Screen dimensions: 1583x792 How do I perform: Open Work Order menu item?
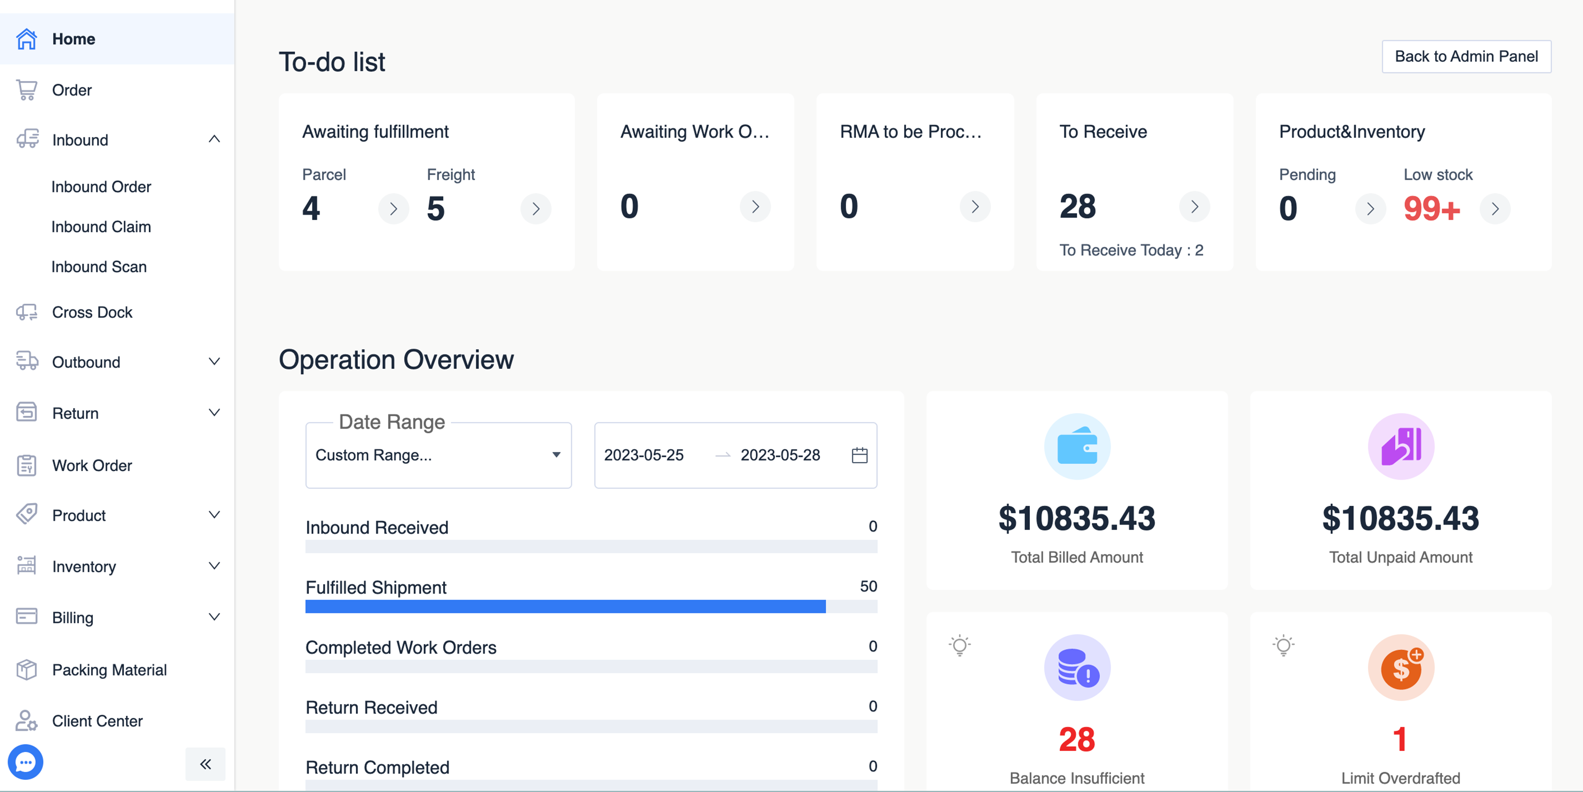coord(117,465)
